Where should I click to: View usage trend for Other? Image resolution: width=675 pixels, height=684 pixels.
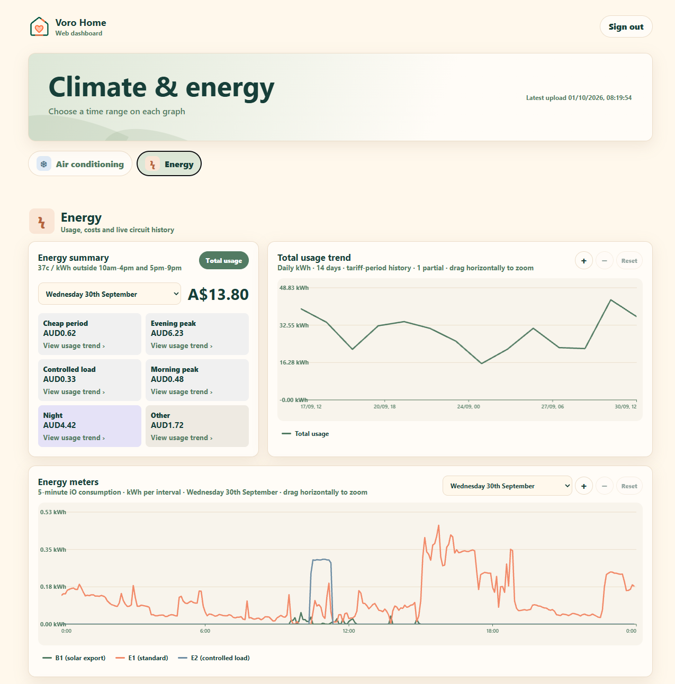182,438
